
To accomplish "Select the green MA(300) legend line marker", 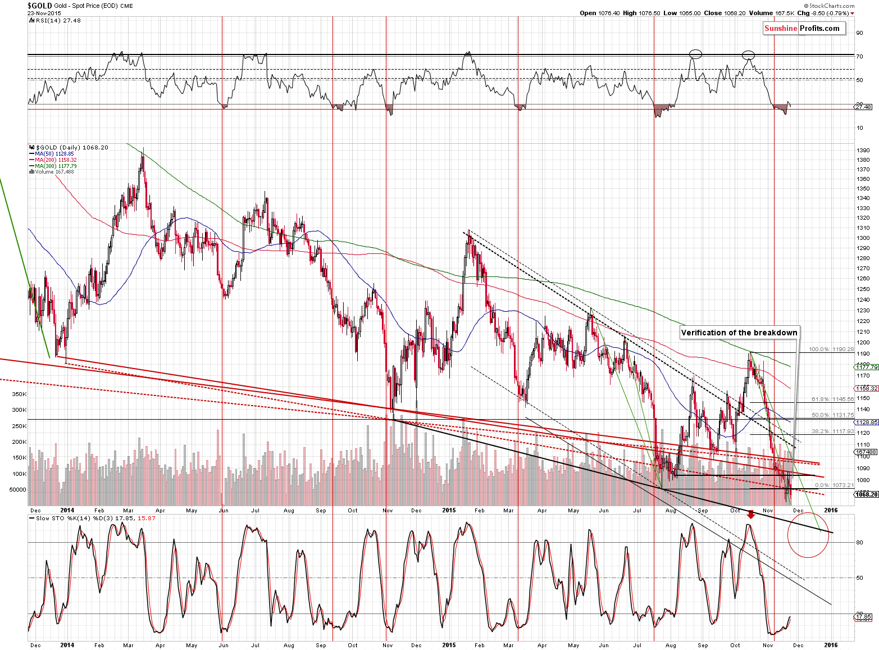I will (31, 166).
